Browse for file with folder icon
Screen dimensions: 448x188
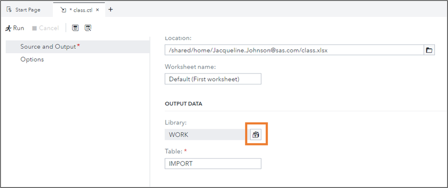429,50
